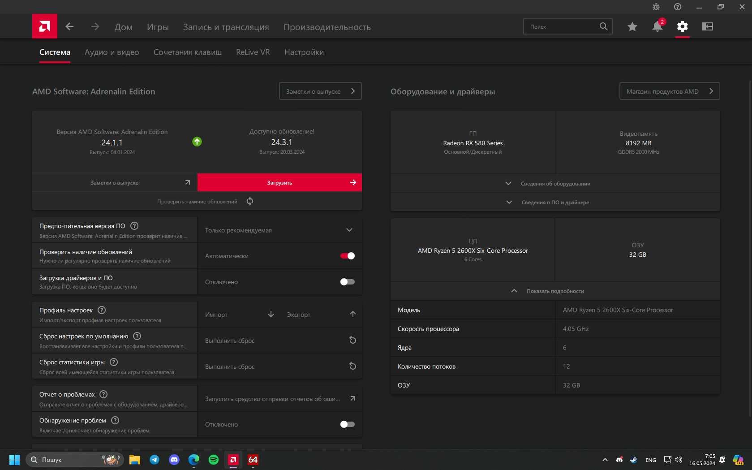Click help icon beside Обнаружение проблем
This screenshot has width=752, height=470.
[115, 420]
